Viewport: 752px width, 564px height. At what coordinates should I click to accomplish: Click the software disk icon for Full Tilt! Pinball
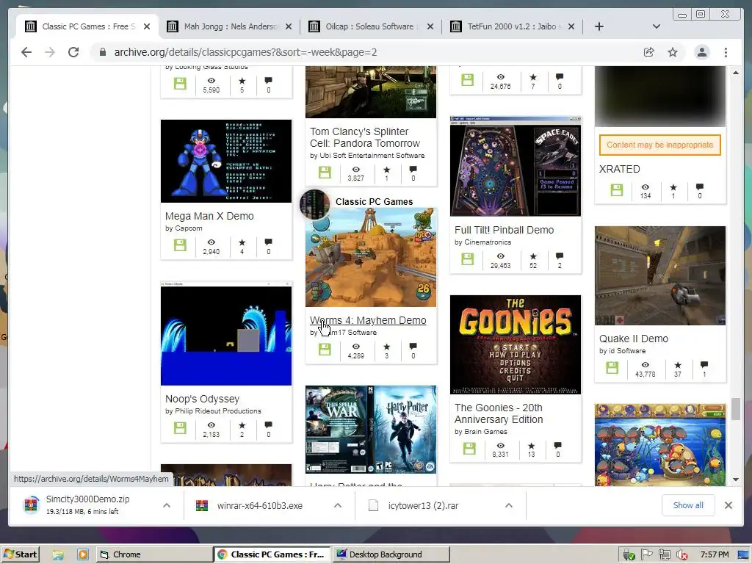(x=467, y=259)
